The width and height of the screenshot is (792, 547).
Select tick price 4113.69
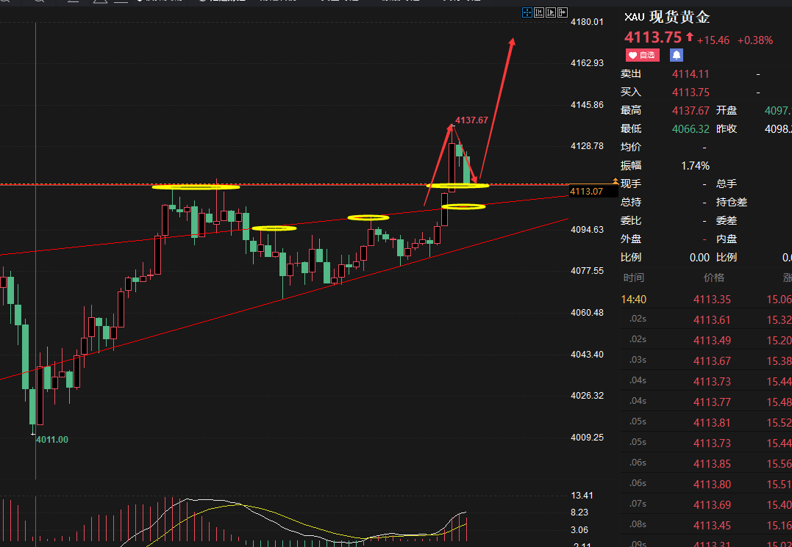(x=712, y=504)
